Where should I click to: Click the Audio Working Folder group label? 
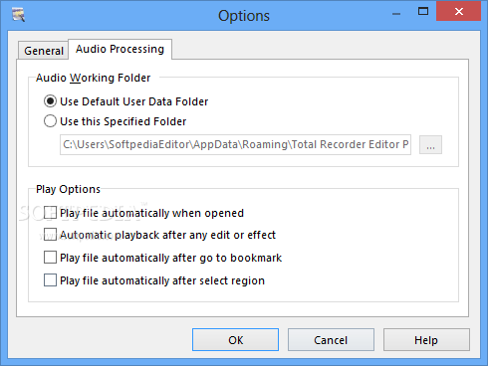pyautogui.click(x=94, y=78)
